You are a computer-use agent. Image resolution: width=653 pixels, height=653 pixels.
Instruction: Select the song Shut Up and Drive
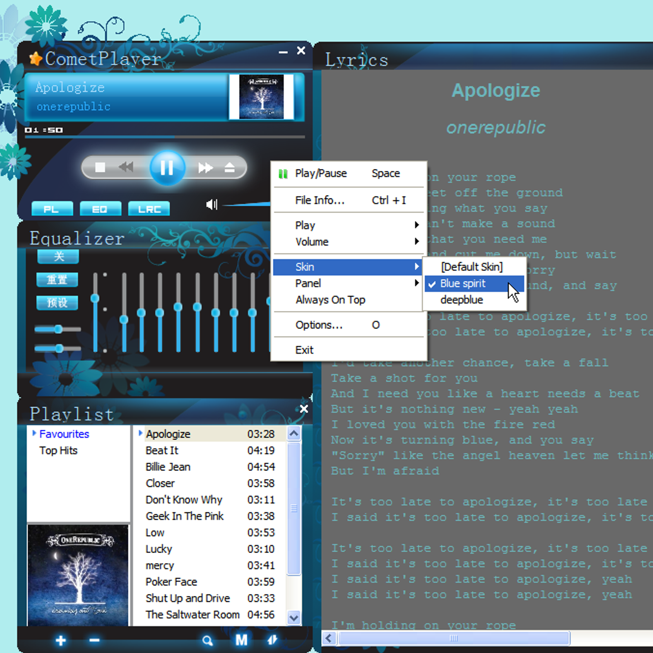(x=210, y=598)
